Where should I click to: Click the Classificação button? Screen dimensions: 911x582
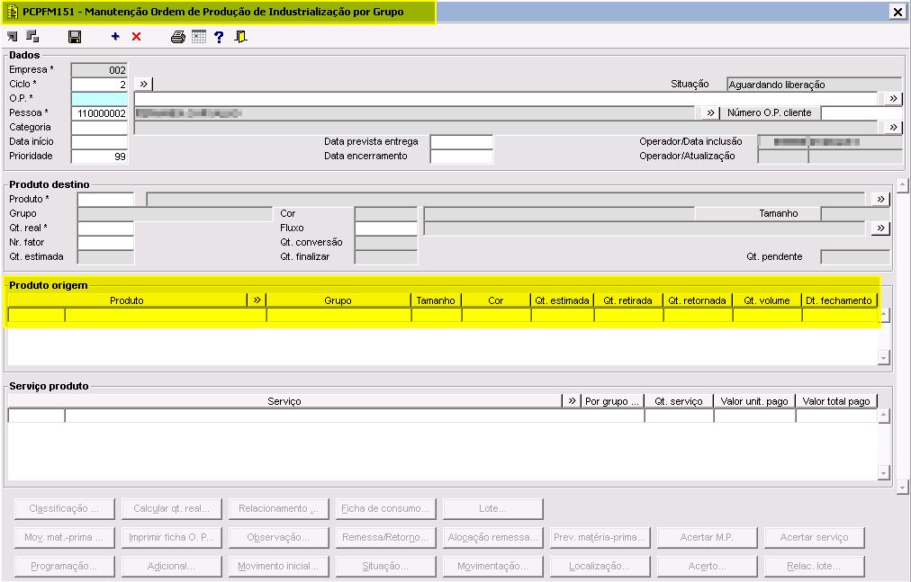click(65, 508)
